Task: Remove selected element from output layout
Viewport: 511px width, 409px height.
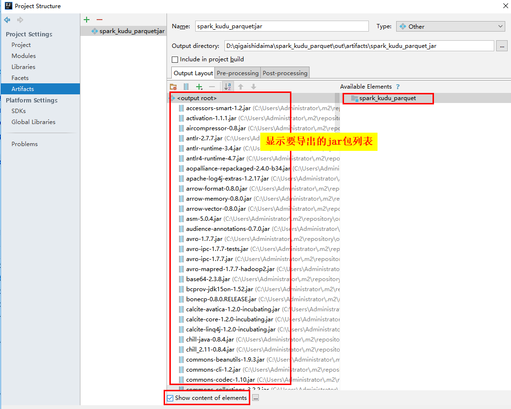Action: coord(212,87)
